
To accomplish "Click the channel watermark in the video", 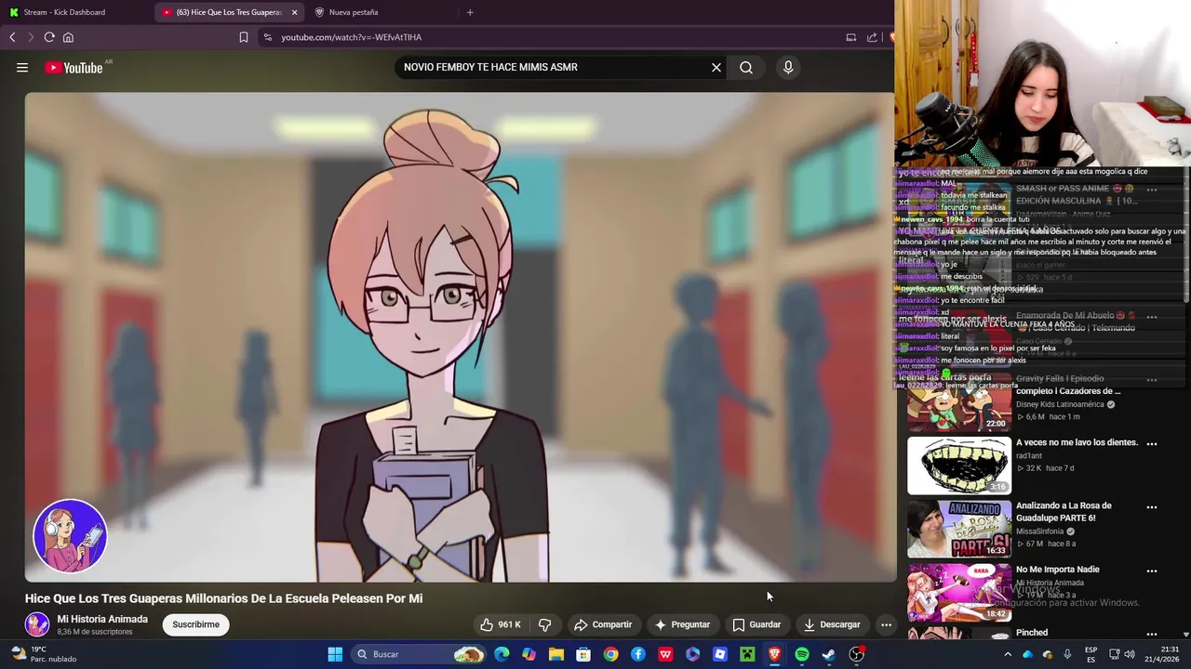I will 71,536.
